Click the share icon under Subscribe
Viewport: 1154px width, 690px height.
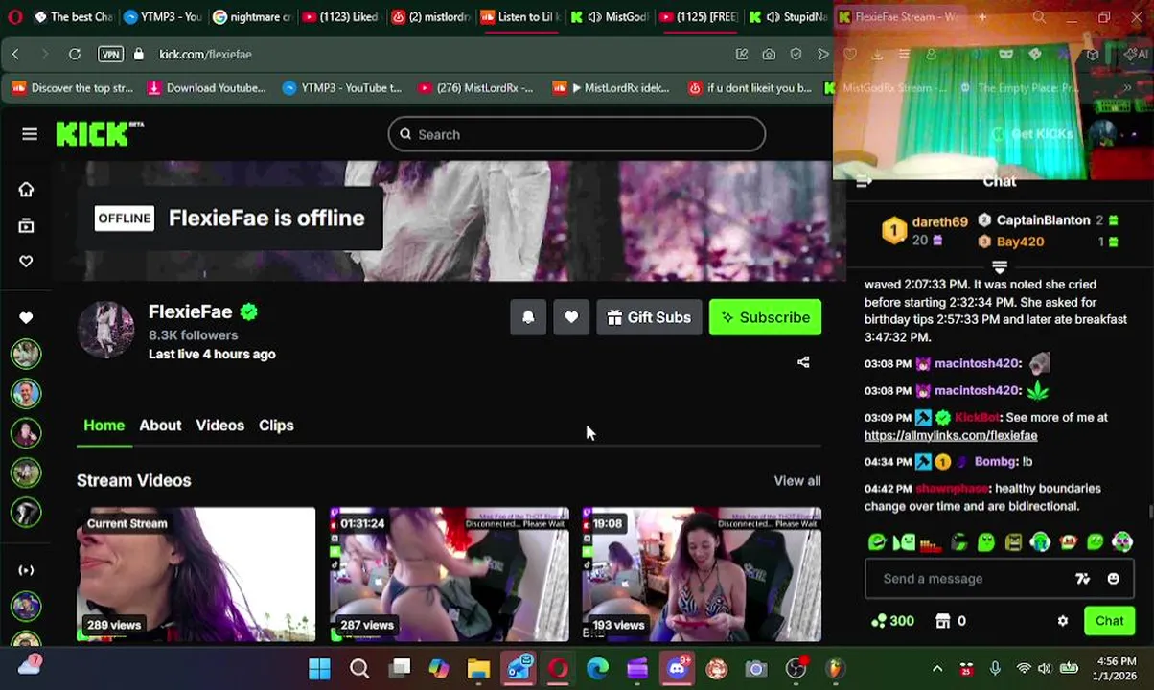[803, 362]
